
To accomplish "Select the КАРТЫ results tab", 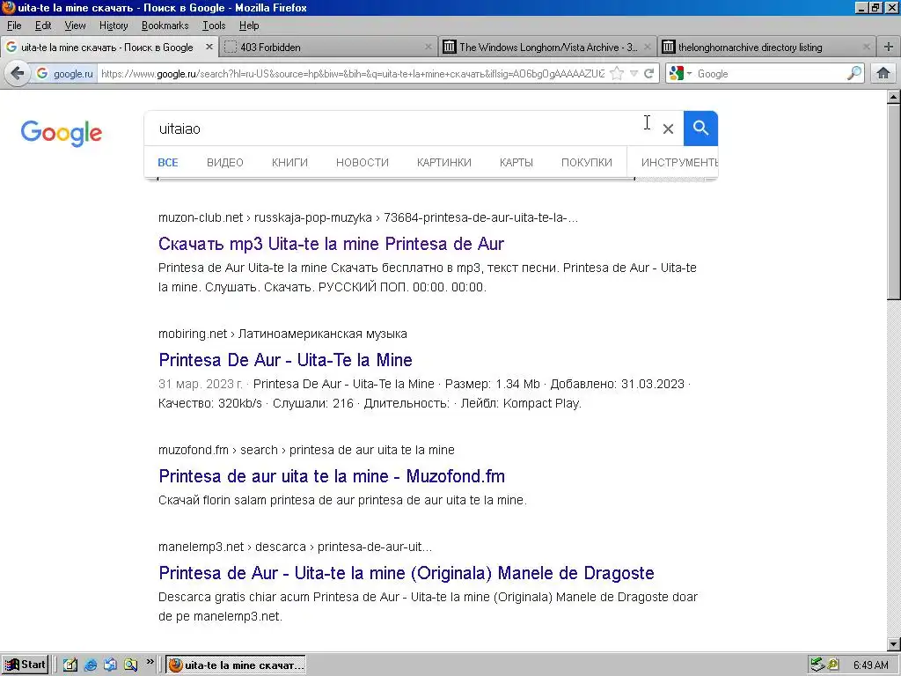I will [516, 163].
